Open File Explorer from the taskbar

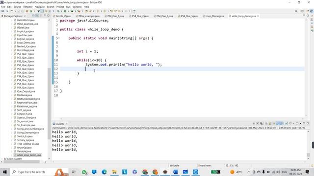tap(114, 172)
